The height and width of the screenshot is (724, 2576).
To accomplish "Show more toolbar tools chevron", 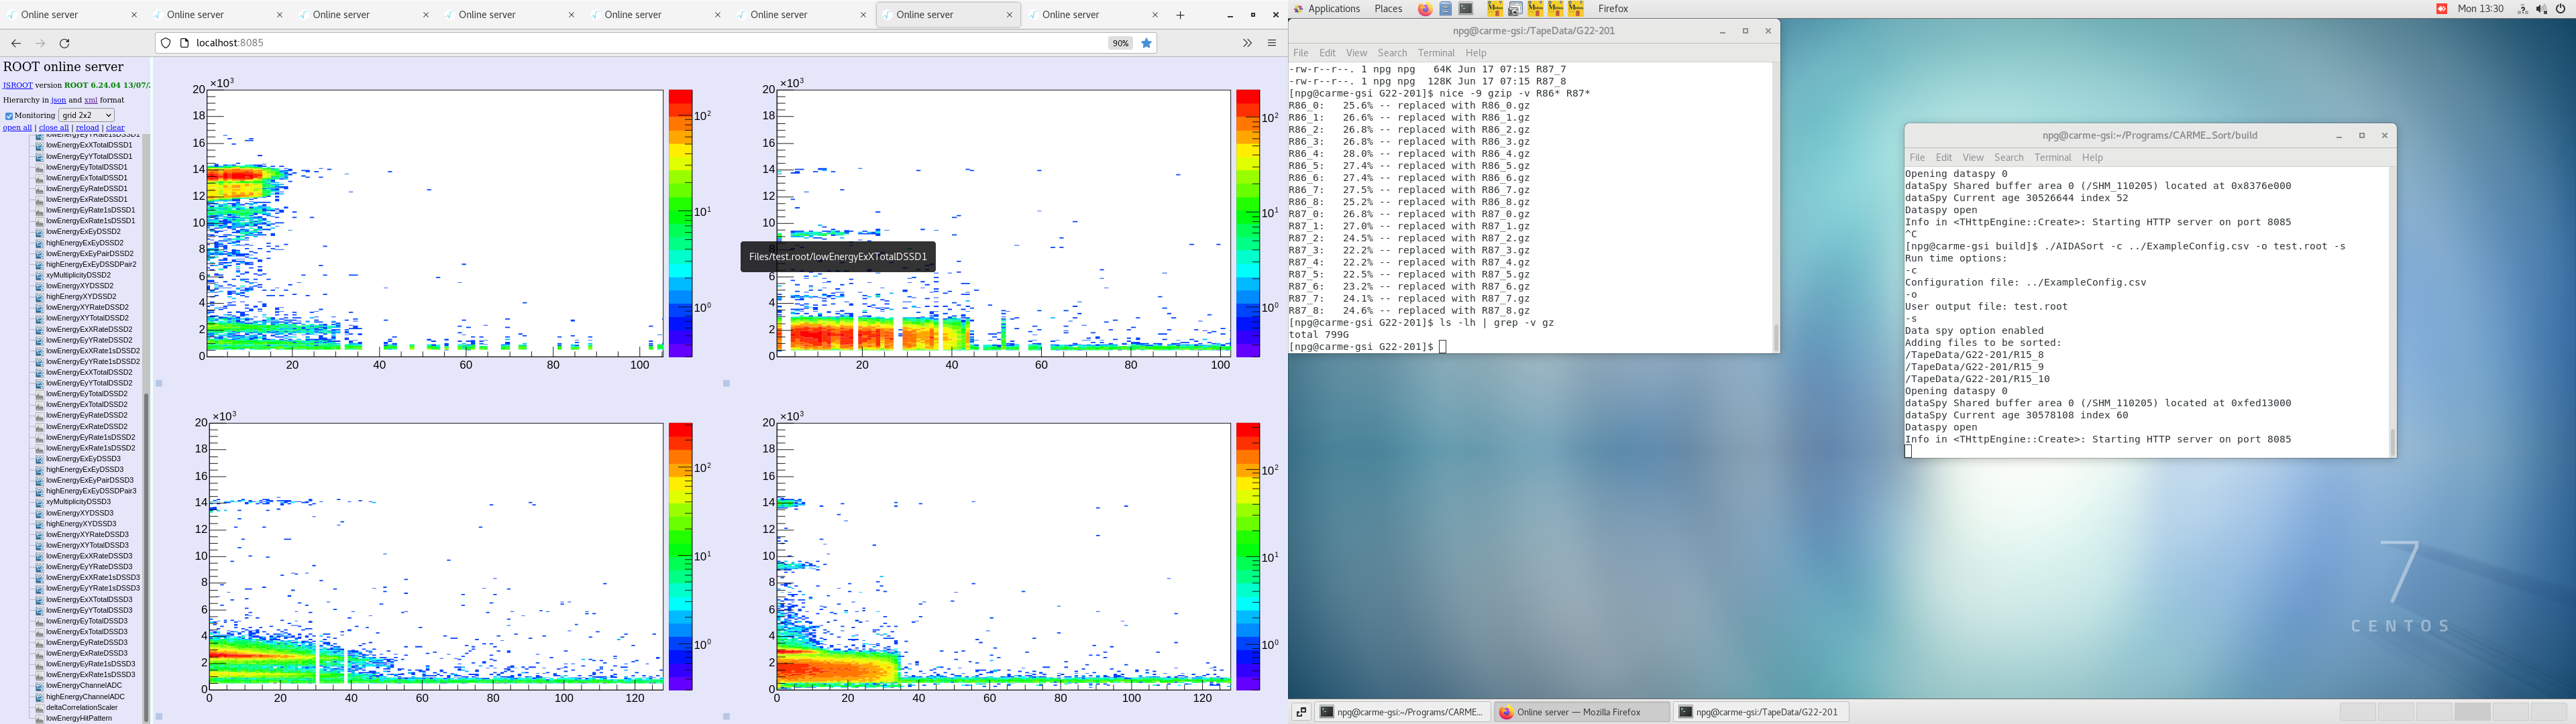I will coord(1247,44).
